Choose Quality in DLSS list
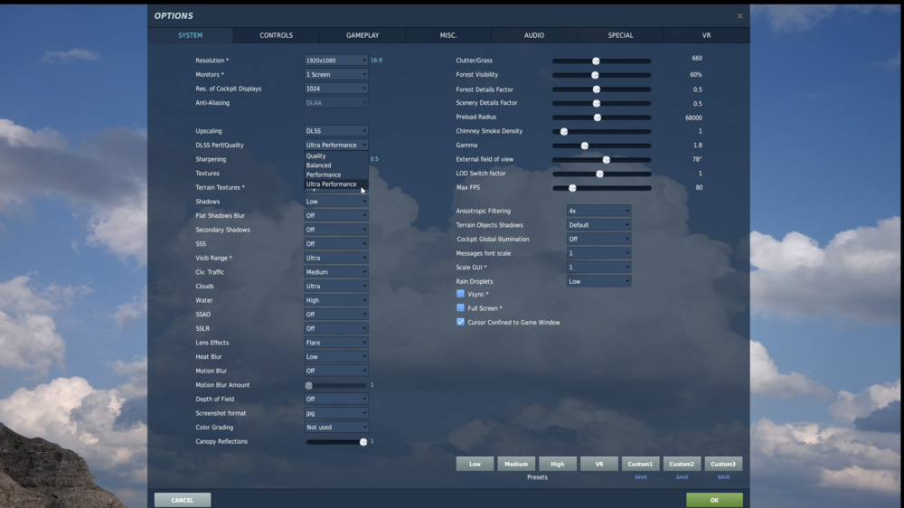This screenshot has width=904, height=508. click(336, 155)
